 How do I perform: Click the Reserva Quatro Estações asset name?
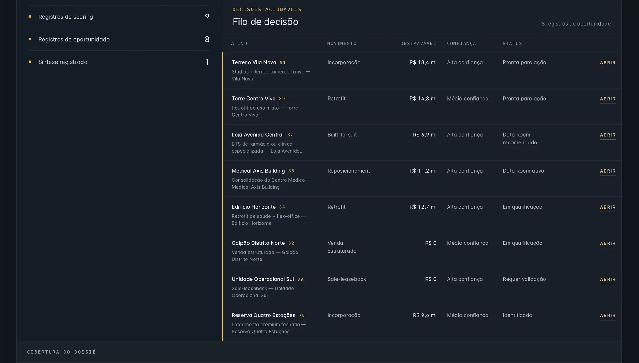263,315
